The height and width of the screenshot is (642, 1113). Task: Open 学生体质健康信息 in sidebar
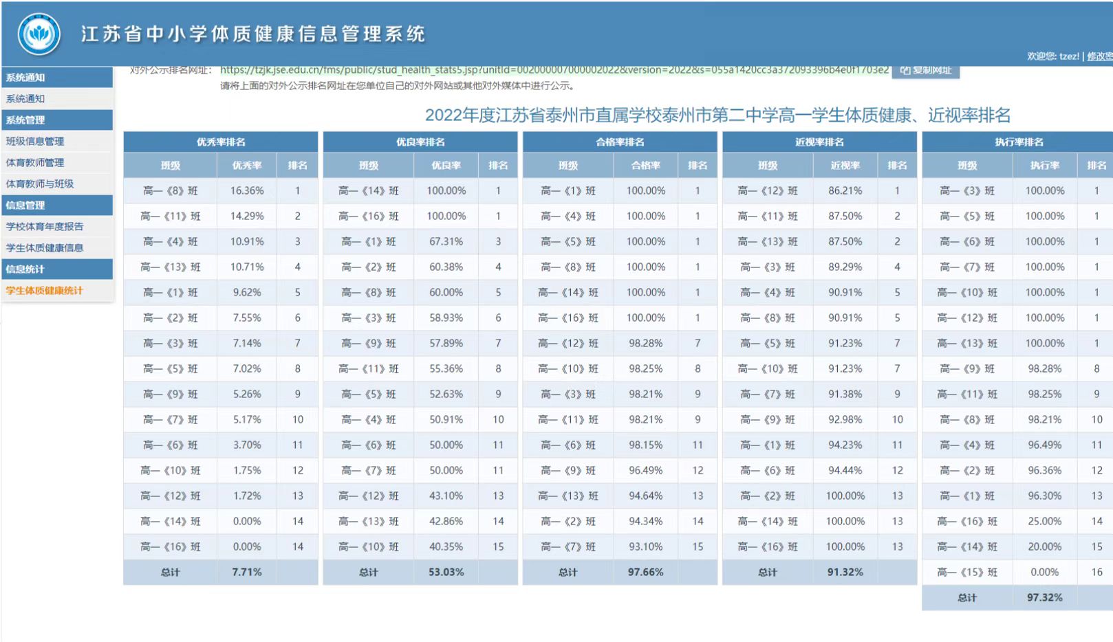pyautogui.click(x=57, y=248)
